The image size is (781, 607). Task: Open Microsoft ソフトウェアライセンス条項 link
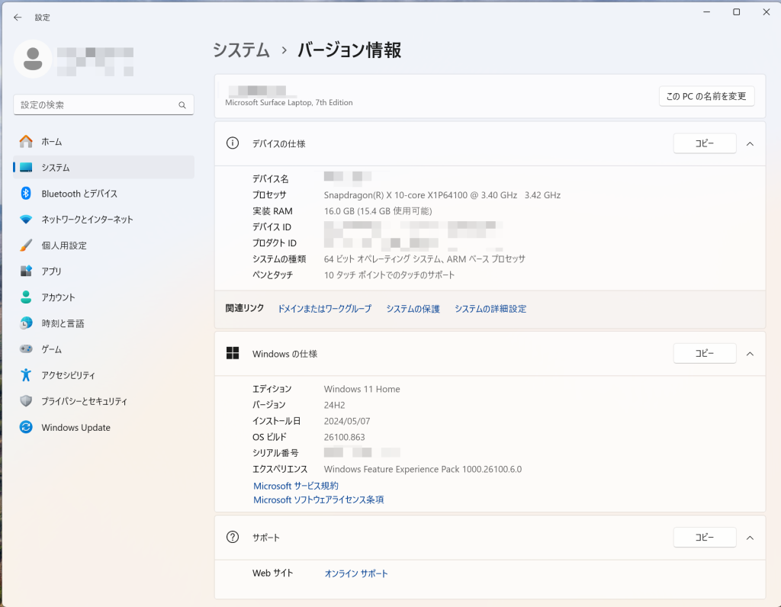click(x=318, y=500)
